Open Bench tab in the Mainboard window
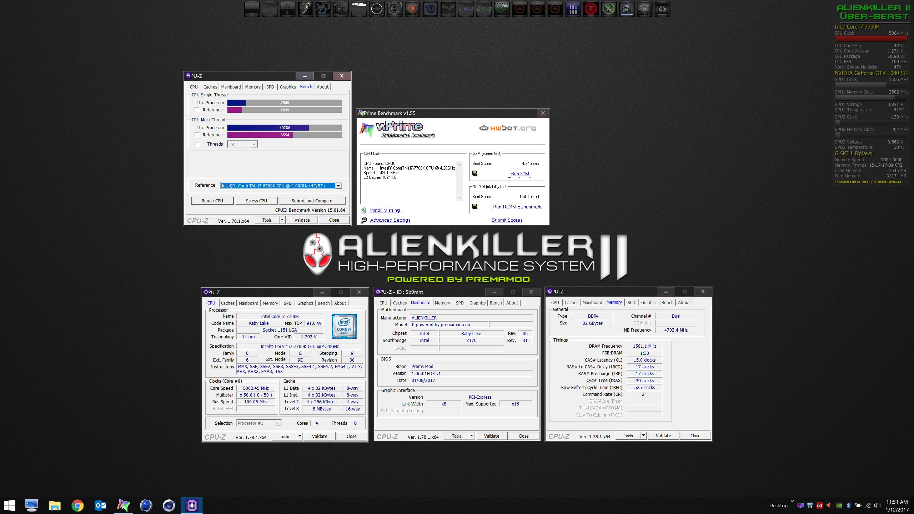Screen dimensions: 914x514 click(496, 303)
